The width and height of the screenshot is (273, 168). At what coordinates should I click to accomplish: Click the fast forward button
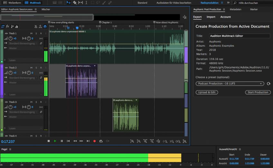click(x=81, y=141)
